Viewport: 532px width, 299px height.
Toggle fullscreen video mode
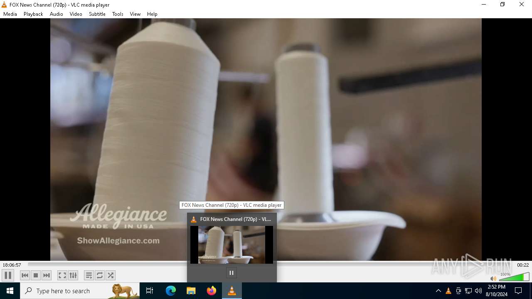click(62, 275)
